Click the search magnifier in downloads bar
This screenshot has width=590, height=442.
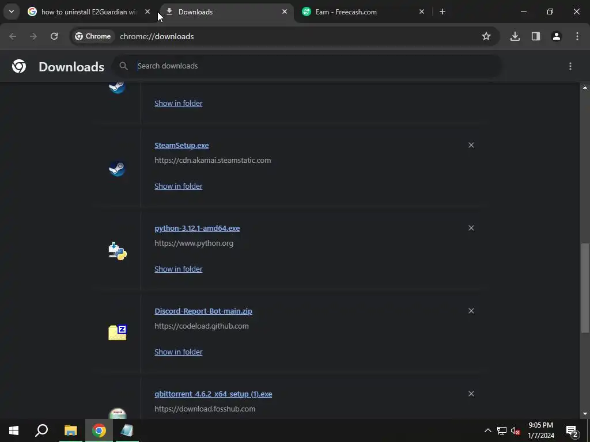click(123, 66)
